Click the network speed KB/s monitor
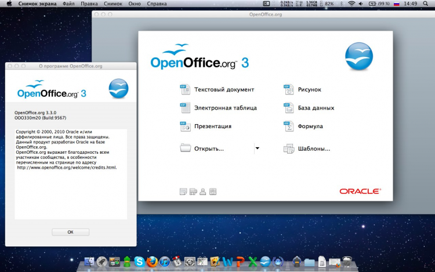Viewport: 435px width, 272px height. point(287,3)
